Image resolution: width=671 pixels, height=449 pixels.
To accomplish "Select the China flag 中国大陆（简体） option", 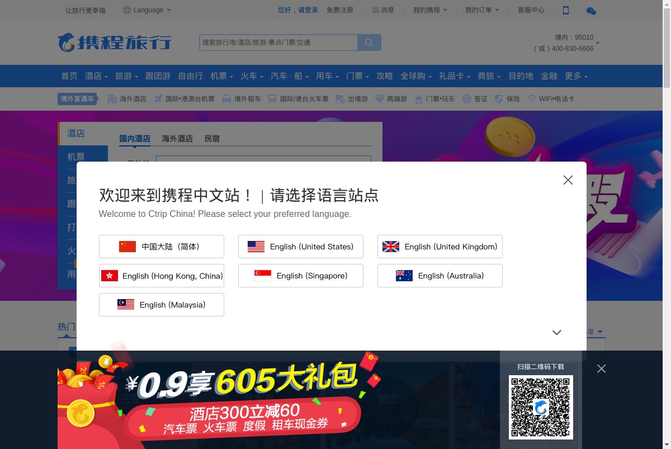I will coord(162,247).
